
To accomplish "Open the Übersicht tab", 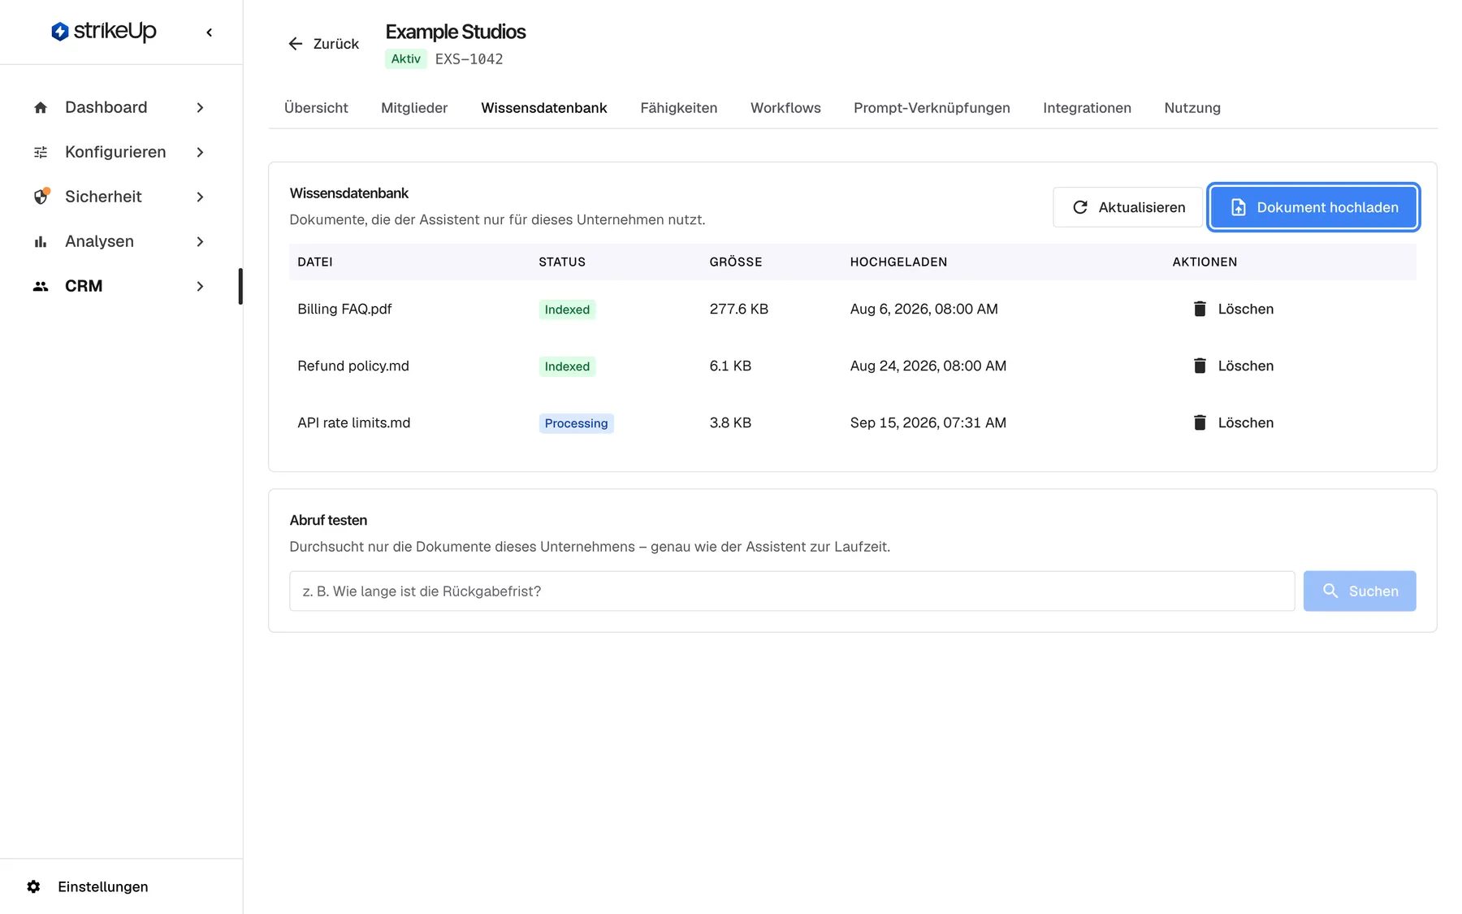I will pyautogui.click(x=316, y=108).
